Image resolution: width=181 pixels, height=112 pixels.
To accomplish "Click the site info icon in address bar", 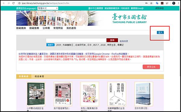I will [x=19, y=3].
